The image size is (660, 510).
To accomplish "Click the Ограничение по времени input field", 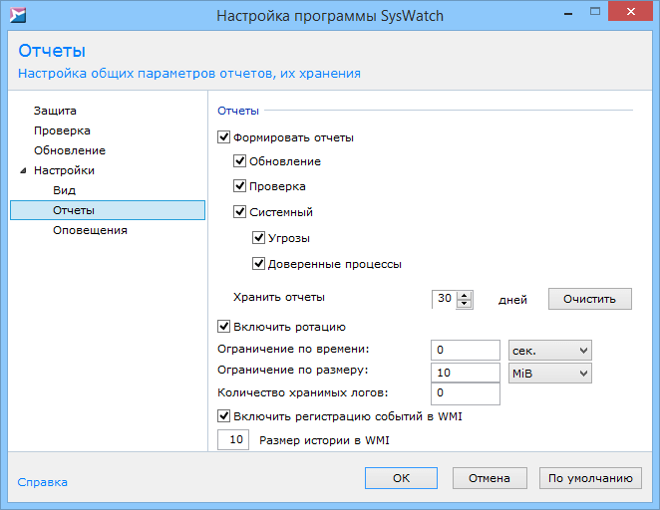I will [466, 351].
